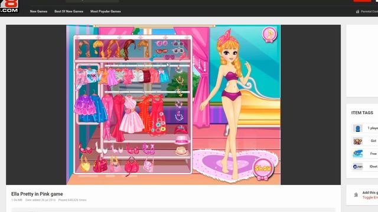Choose the red cap hat

[181, 130]
